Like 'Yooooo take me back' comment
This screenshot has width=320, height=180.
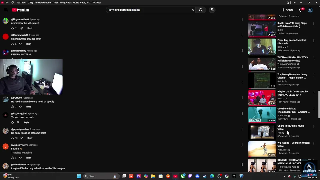12,122
